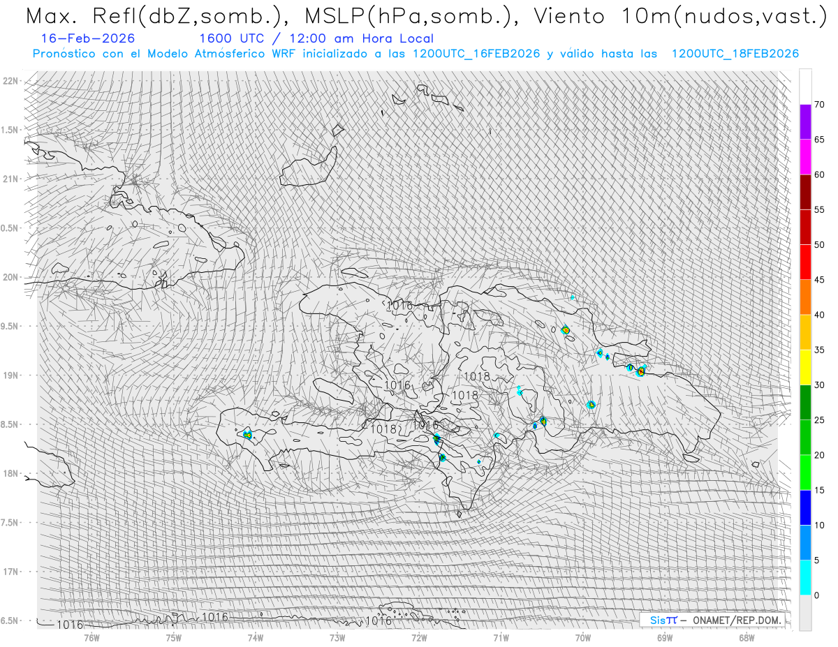This screenshot has height=647, width=838.
Task: Choose the bright red 45-50 dBZ swatch
Action: tap(805, 262)
